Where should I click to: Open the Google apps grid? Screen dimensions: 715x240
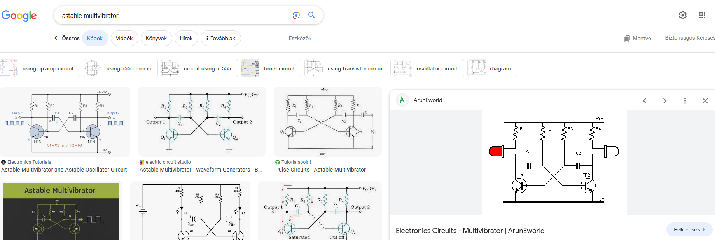(702, 15)
